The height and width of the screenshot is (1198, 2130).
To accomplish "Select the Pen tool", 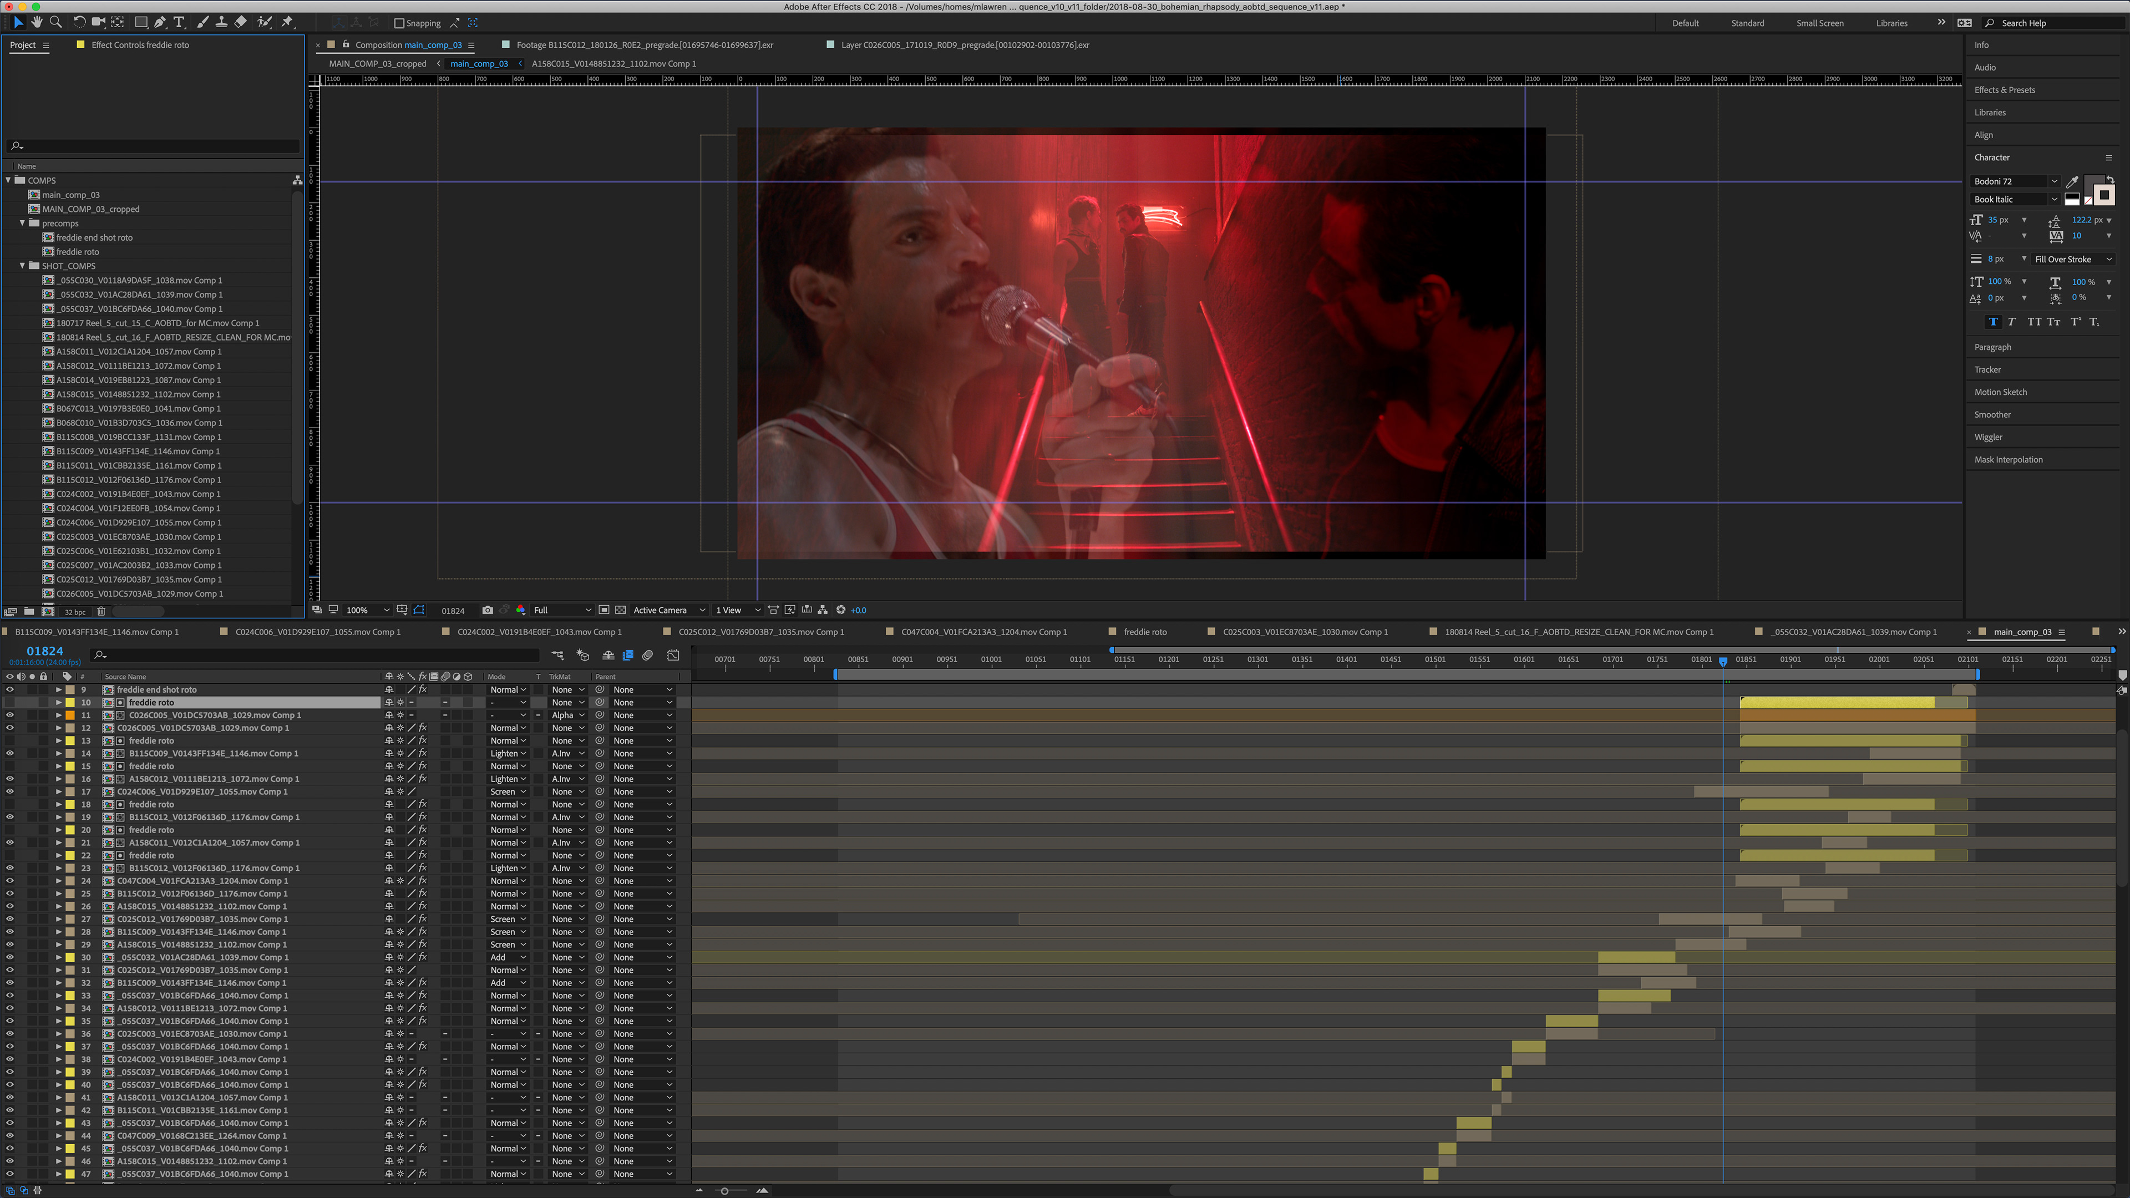I will (160, 22).
